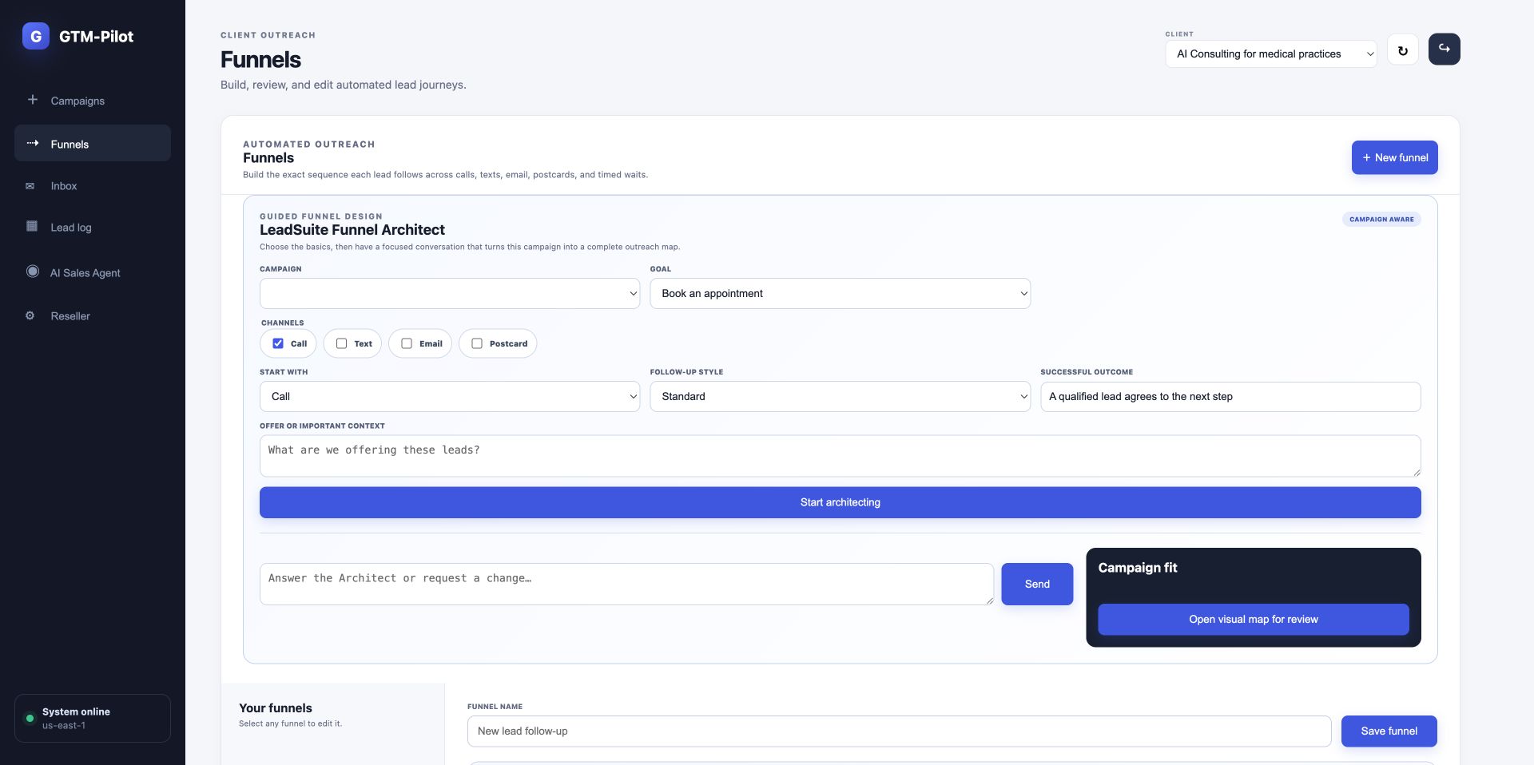Enable the Text channel checkbox
The height and width of the screenshot is (765, 1534).
coord(341,343)
